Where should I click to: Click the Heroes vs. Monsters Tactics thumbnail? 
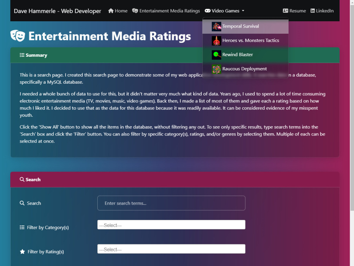[216, 41]
